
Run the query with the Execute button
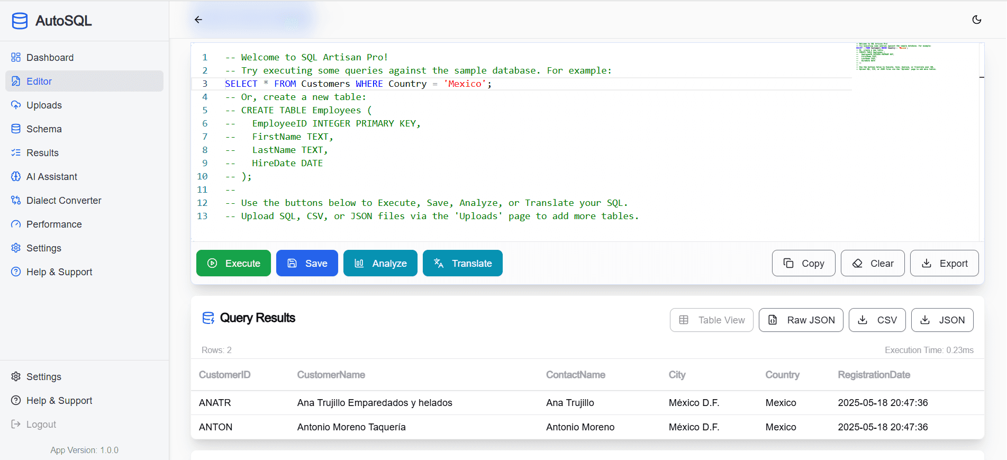(233, 263)
